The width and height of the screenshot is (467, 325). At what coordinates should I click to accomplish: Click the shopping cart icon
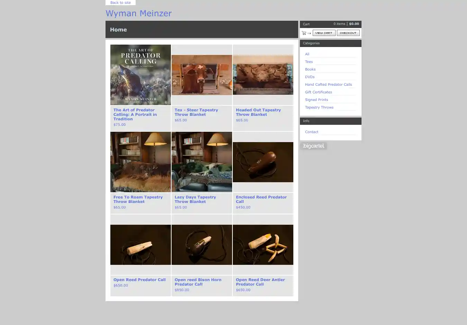[x=304, y=33]
